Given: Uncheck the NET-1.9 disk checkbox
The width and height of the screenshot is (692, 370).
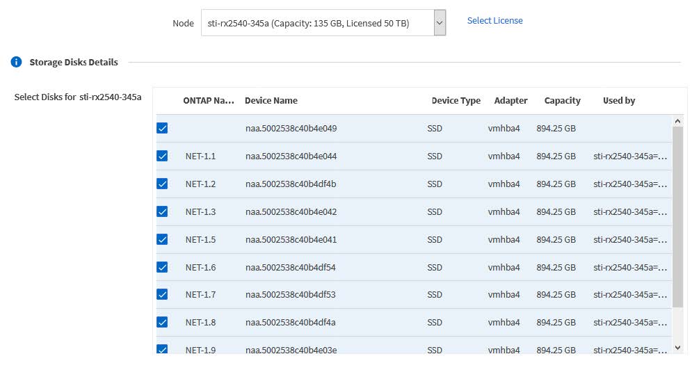Looking at the screenshot, I should [x=162, y=349].
